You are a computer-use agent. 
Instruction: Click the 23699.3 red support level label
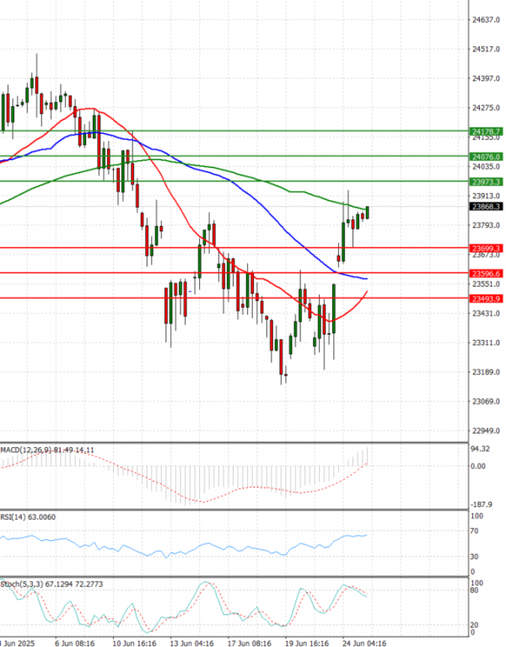[486, 248]
